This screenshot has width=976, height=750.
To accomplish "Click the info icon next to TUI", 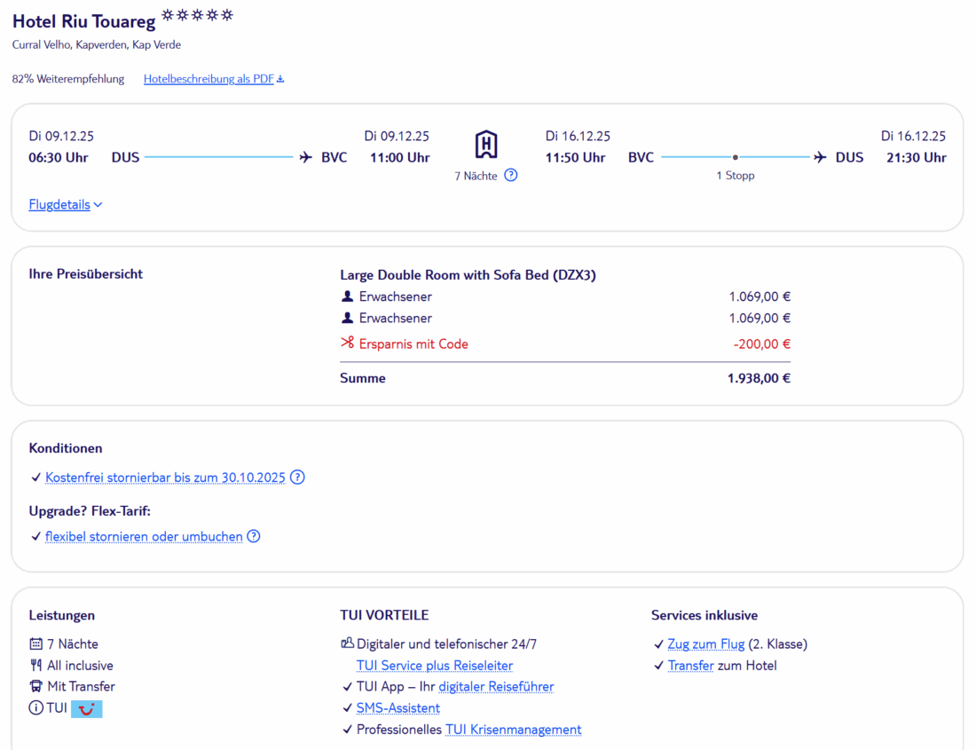I will coord(36,708).
